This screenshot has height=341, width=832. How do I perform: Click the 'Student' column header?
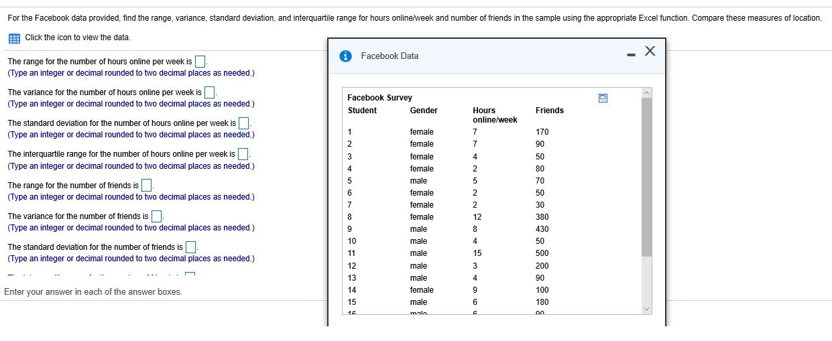362,111
